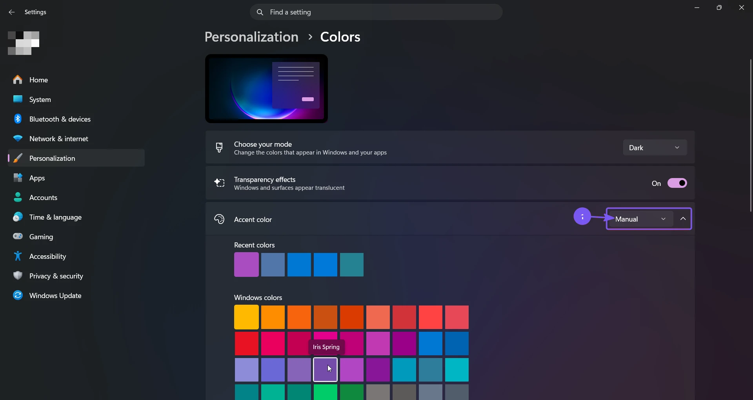
Task: Open Windows Update page
Action: pos(76,295)
